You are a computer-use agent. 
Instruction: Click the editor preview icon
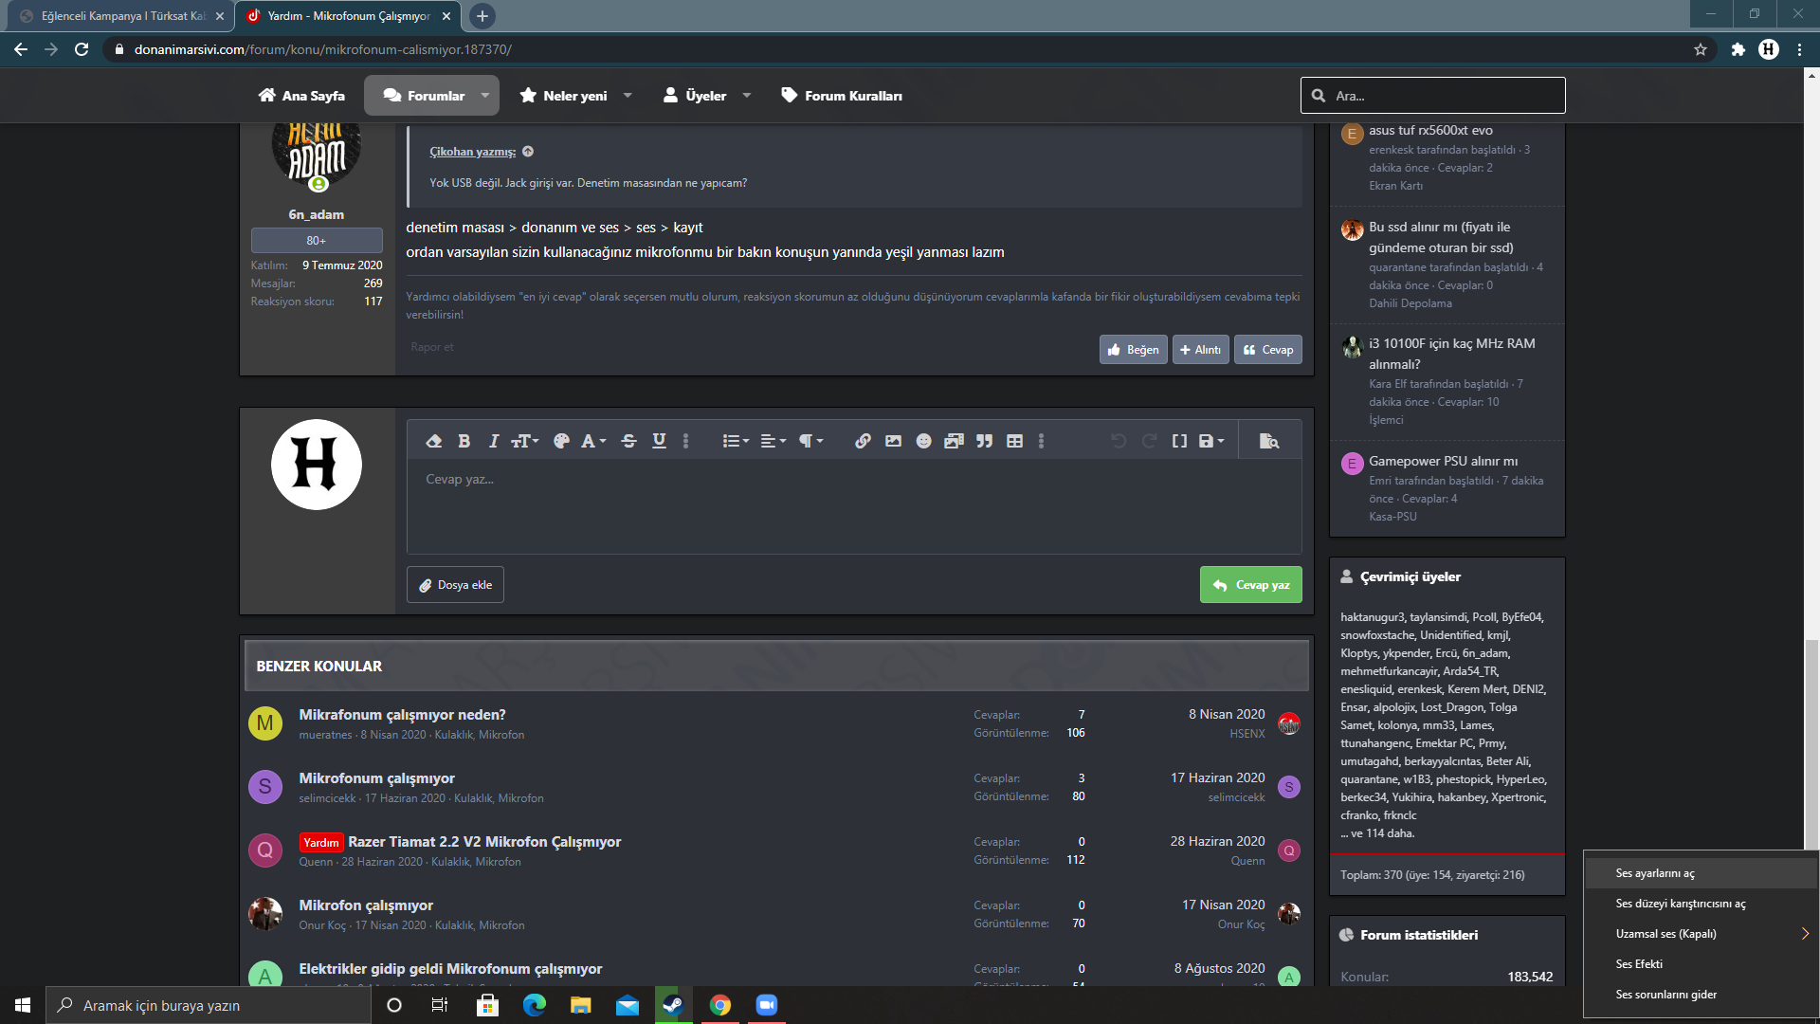coord(1268,441)
